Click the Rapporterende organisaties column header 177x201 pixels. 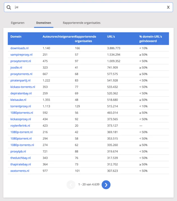[x=85, y=39]
